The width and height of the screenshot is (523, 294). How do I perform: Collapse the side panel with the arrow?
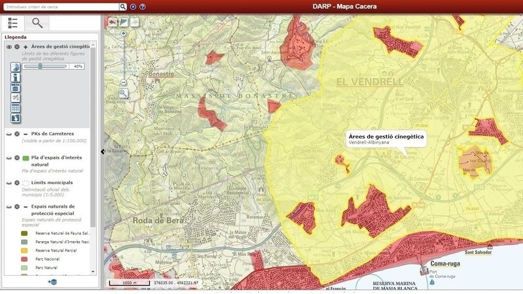click(102, 152)
